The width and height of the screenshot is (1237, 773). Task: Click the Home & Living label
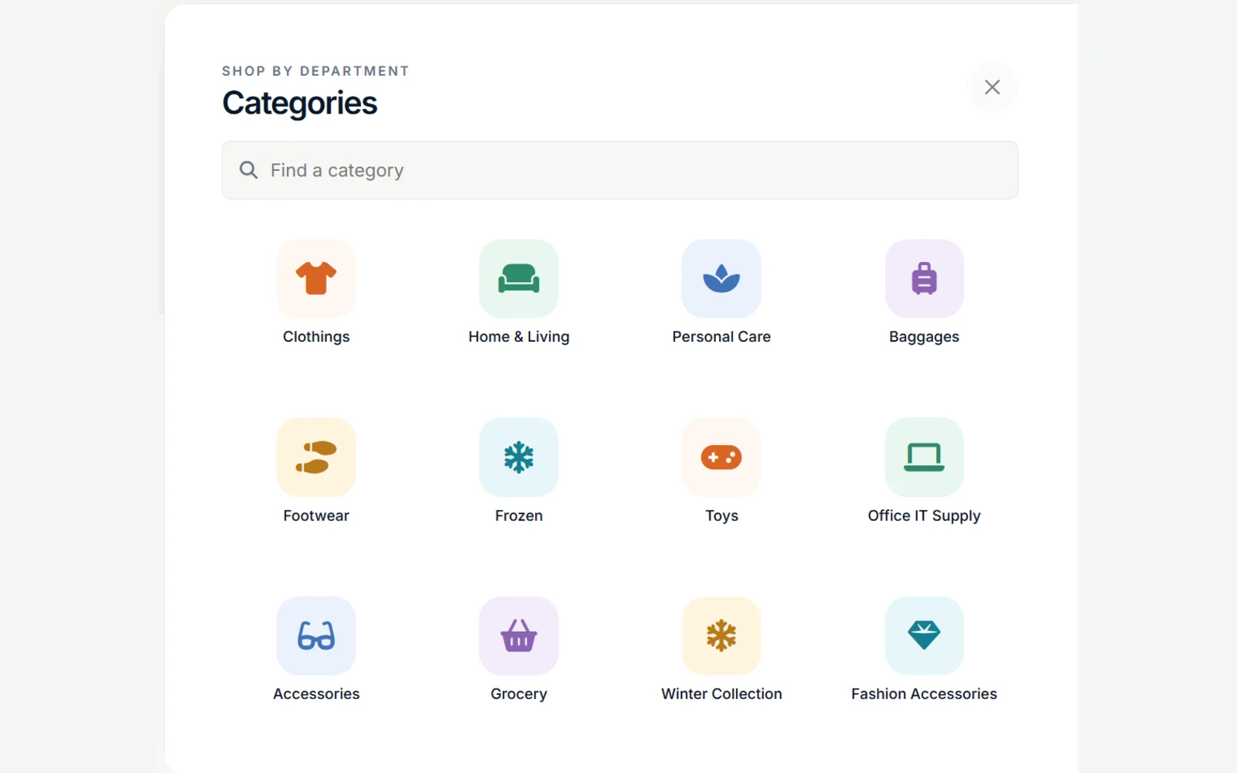[x=519, y=336]
